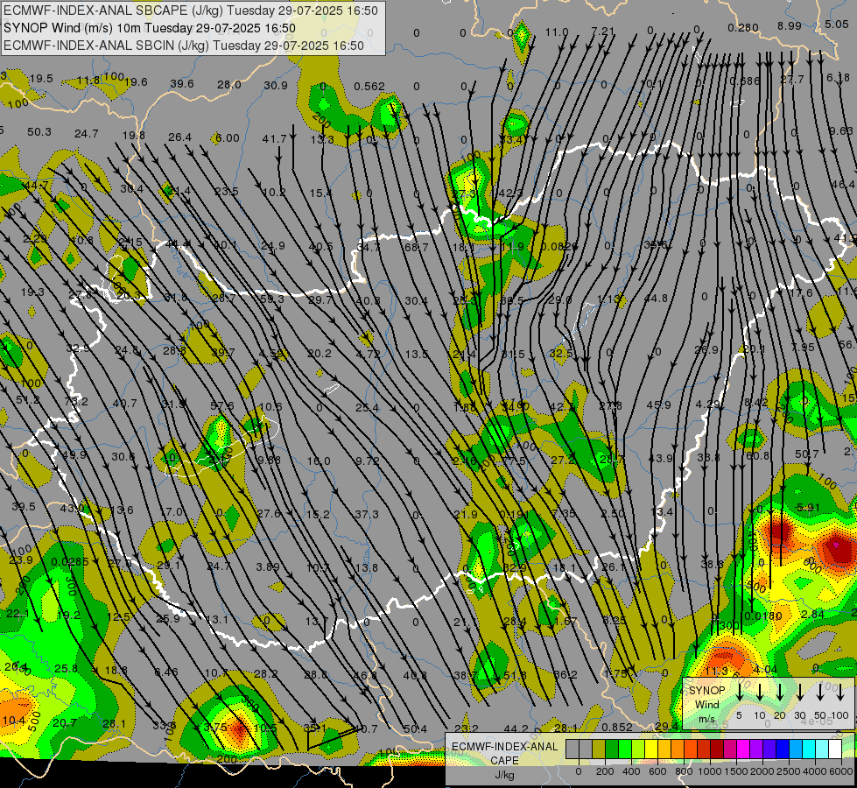Click the map value '50.7'
Viewport: 857px width, 788px height.
click(807, 454)
